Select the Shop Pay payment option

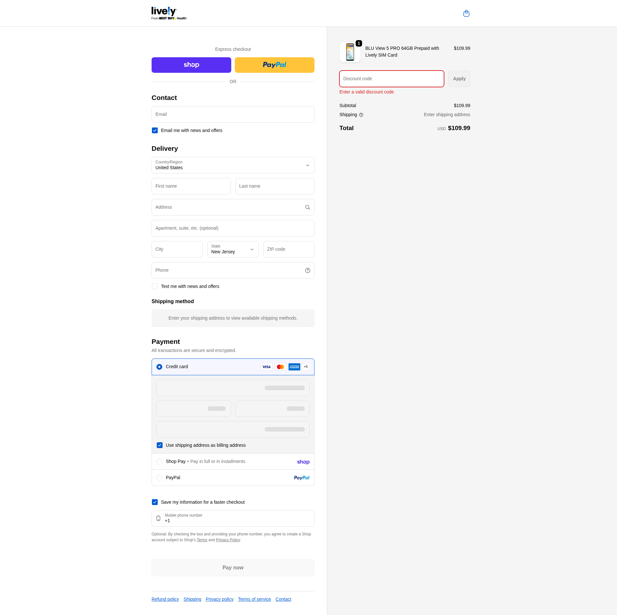point(159,462)
